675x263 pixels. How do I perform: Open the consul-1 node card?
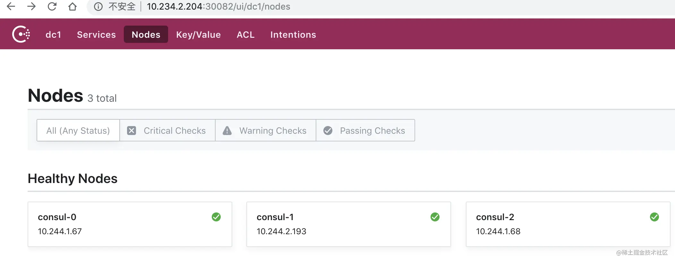coord(349,224)
